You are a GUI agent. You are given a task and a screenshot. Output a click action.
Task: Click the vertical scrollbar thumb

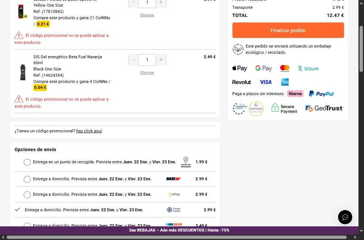click(361, 49)
